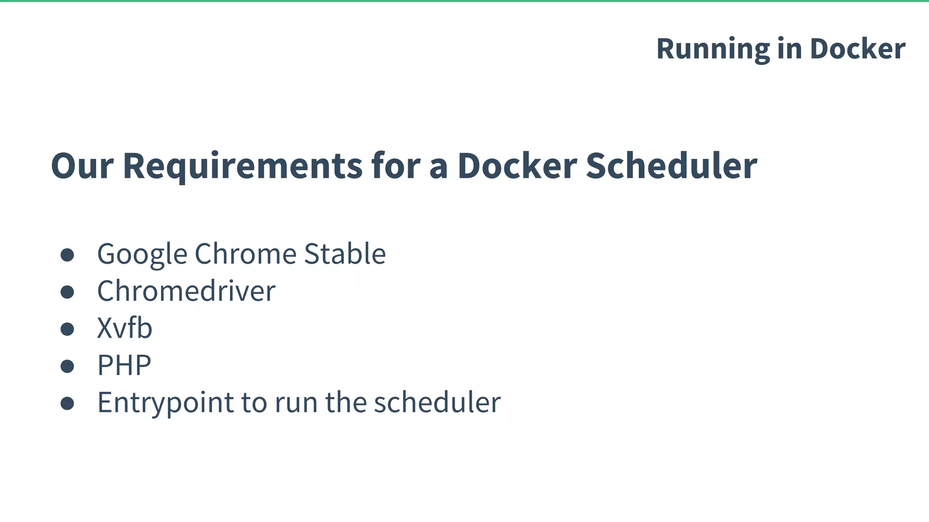The image size is (929, 522).
Task: Click the "Chromedriver" bullet text
Action: [x=186, y=291]
